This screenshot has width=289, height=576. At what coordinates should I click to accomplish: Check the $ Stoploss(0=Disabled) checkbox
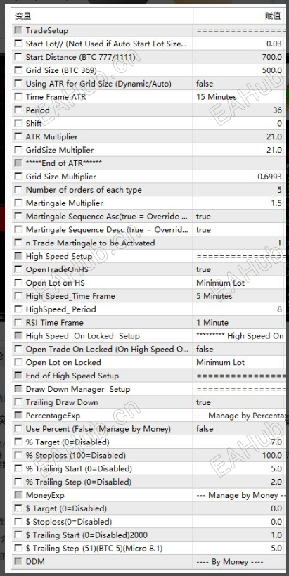click(18, 522)
